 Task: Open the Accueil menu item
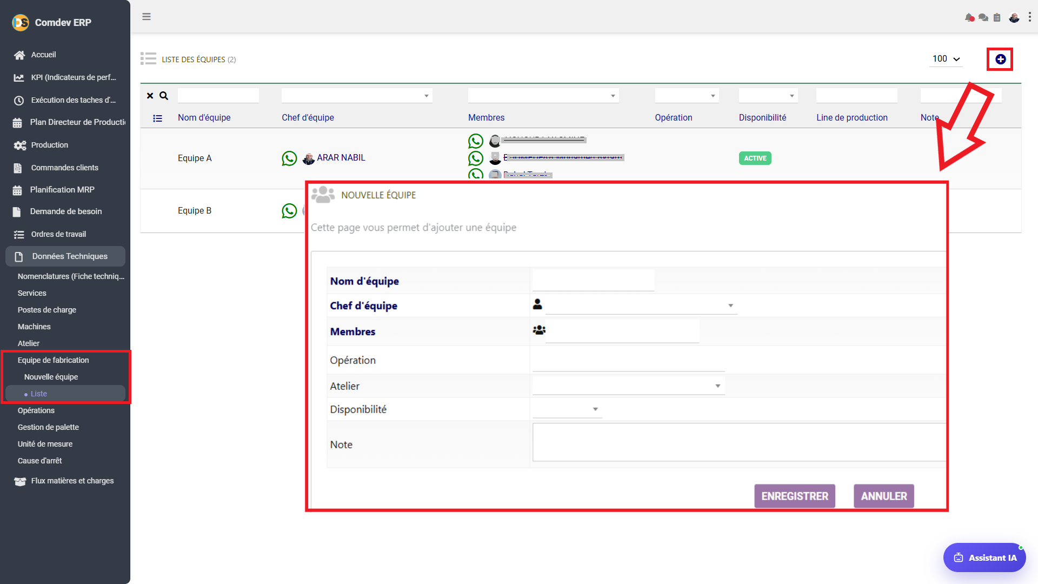click(x=43, y=55)
